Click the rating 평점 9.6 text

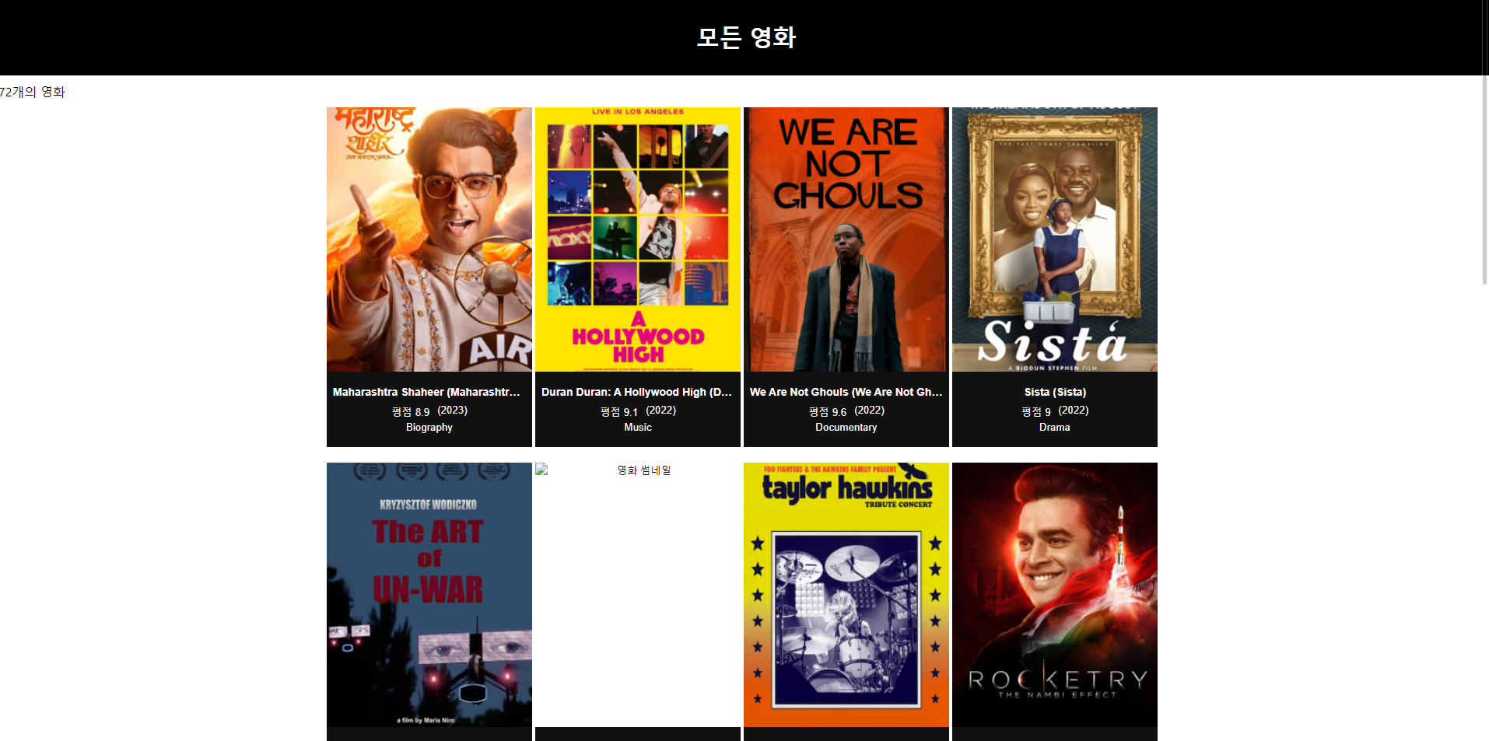pyautogui.click(x=828, y=411)
